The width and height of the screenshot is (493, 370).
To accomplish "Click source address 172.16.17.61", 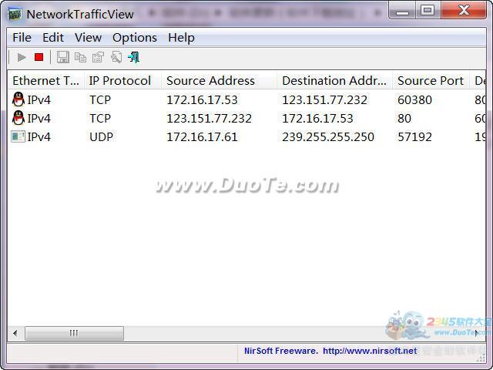I will pyautogui.click(x=202, y=137).
